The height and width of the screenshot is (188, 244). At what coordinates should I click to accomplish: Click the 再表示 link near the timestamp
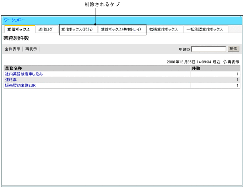(x=233, y=62)
